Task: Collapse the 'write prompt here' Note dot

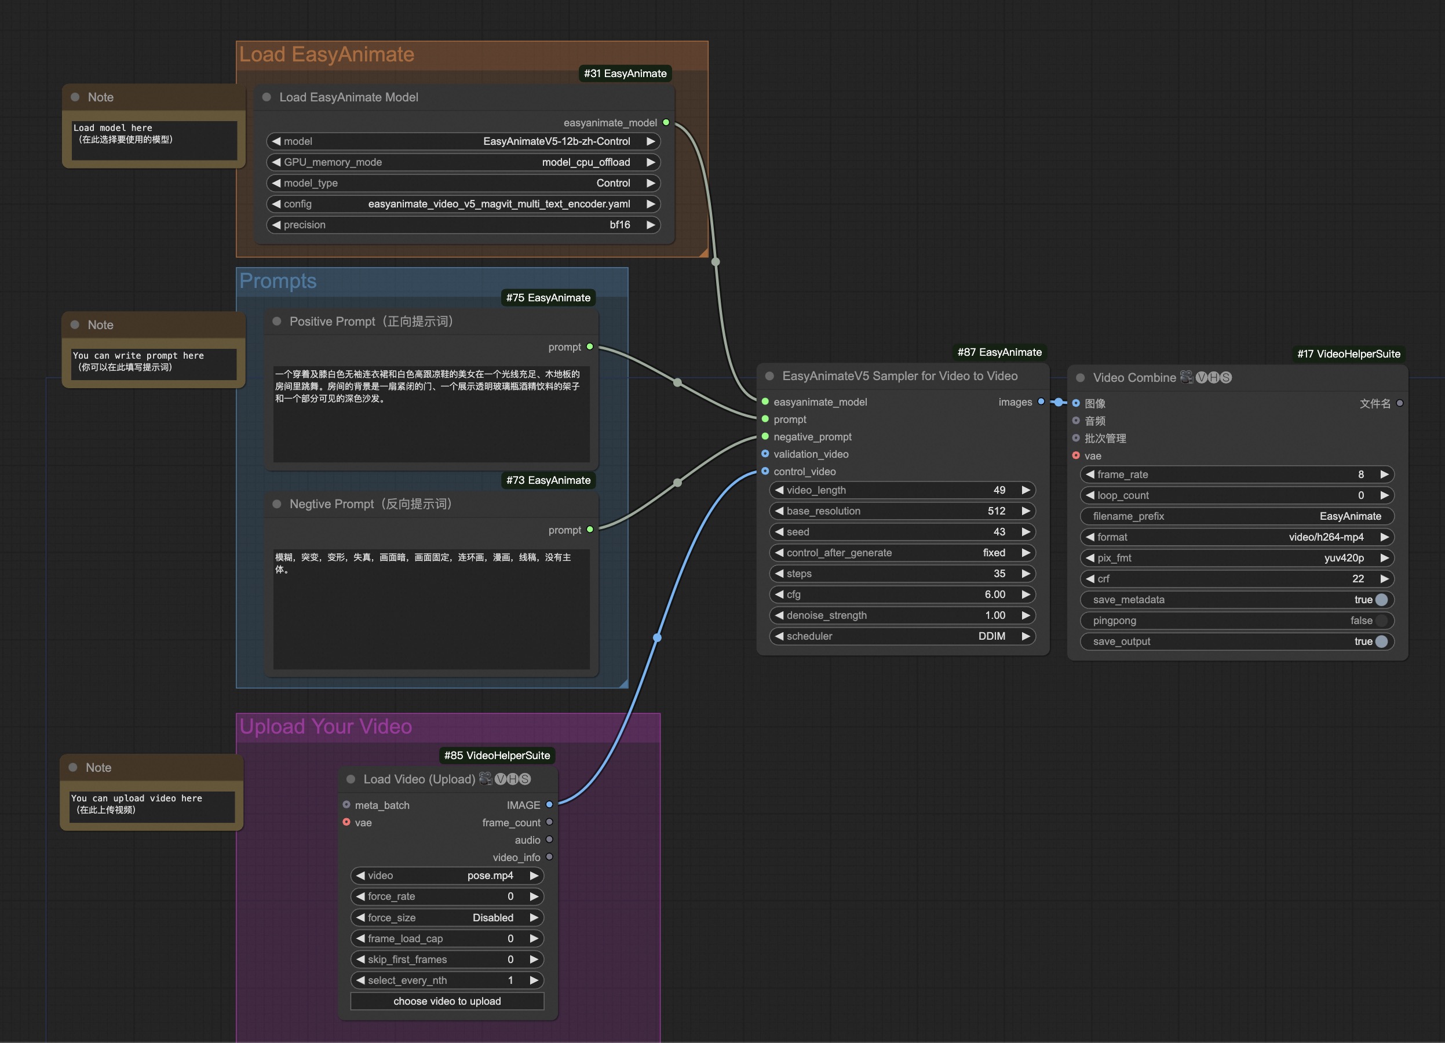Action: [x=75, y=324]
